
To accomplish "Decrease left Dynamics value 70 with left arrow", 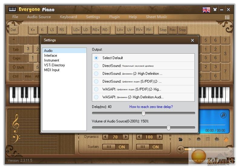I will point(105,137).
